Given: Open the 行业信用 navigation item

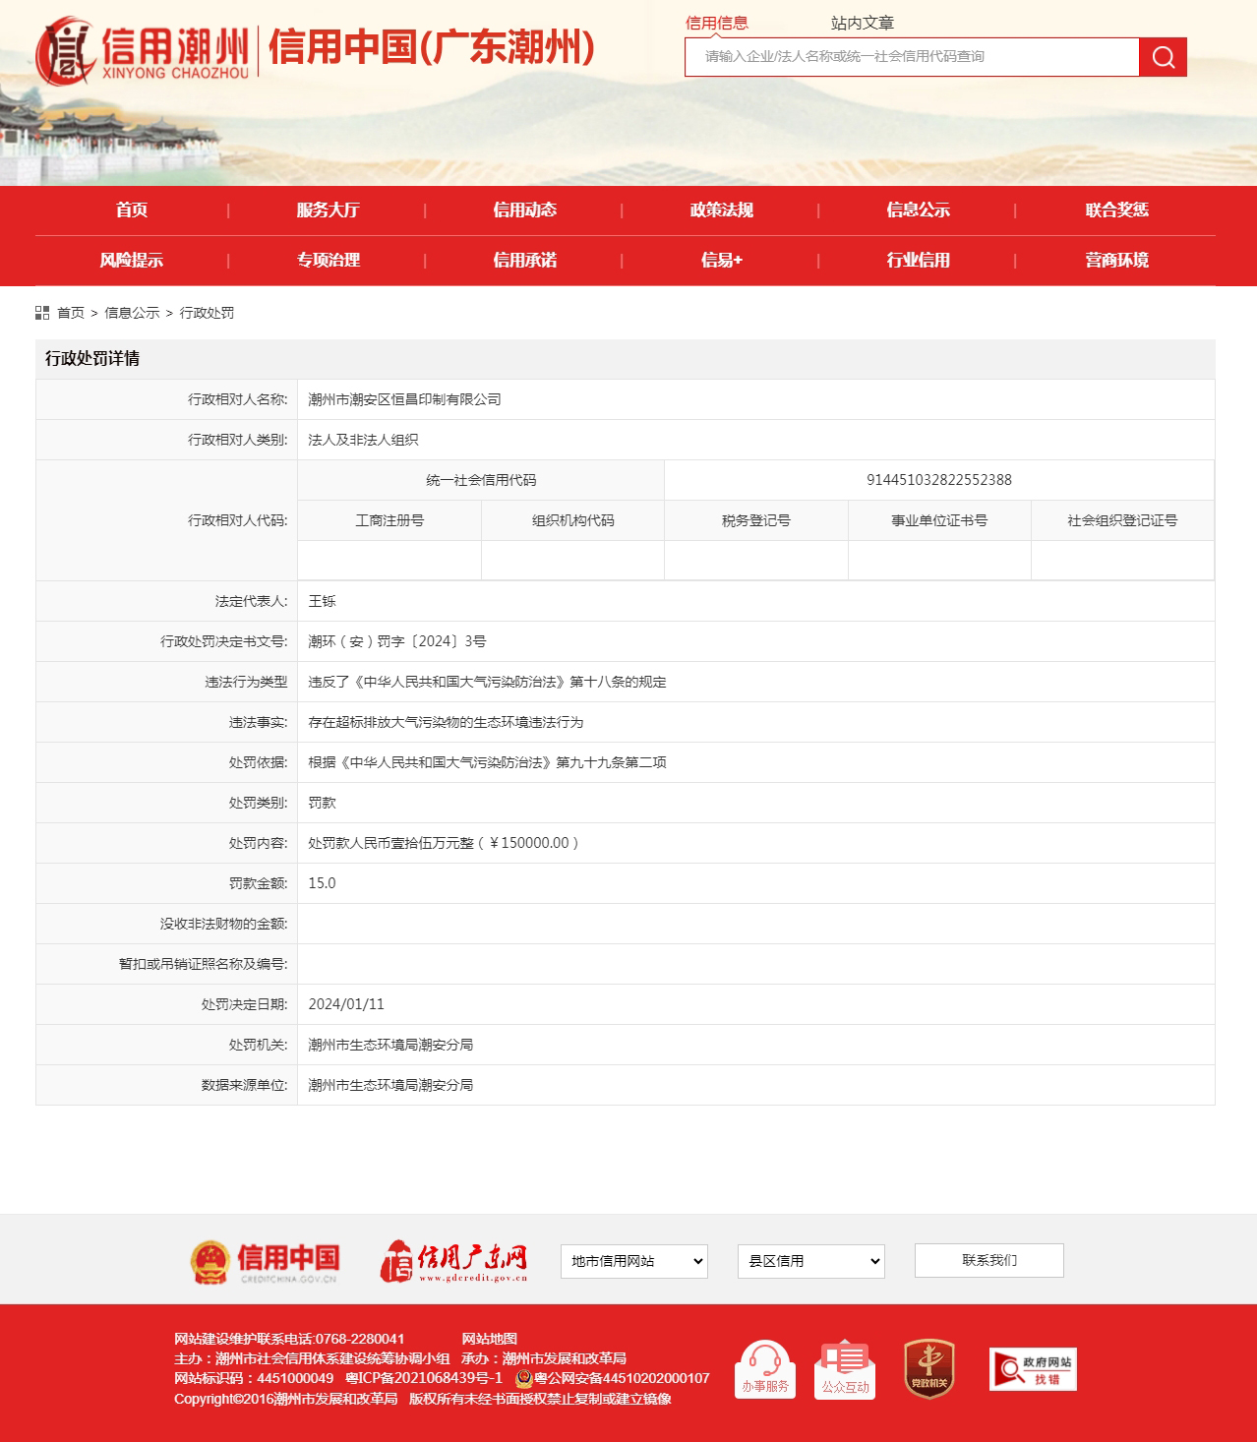Looking at the screenshot, I should tap(919, 260).
